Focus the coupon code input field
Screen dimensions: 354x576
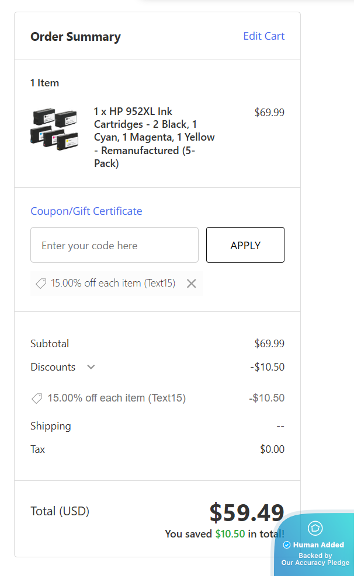(x=114, y=245)
